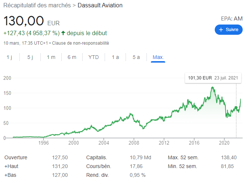The image size is (250, 179).
Task: Click the 2016 axis year label
Action: [x=194, y=143]
